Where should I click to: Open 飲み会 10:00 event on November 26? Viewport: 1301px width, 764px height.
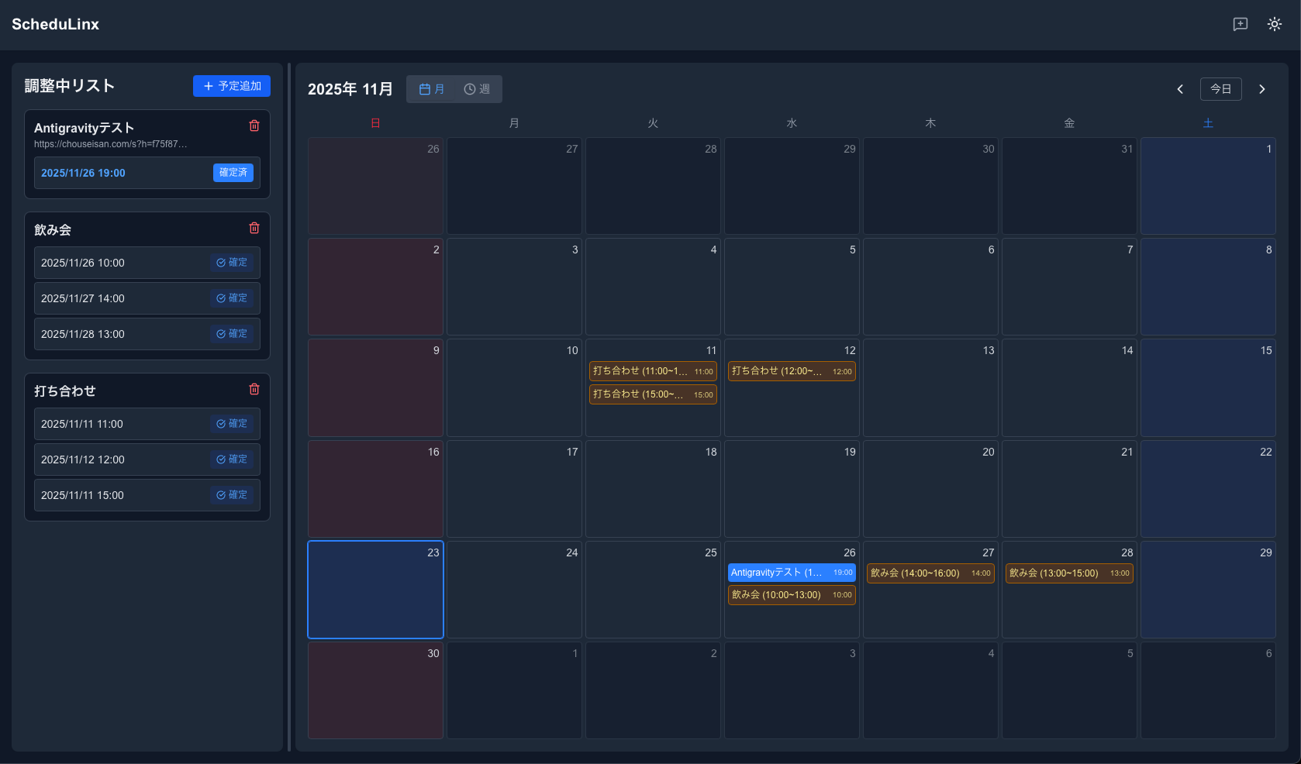coord(792,595)
